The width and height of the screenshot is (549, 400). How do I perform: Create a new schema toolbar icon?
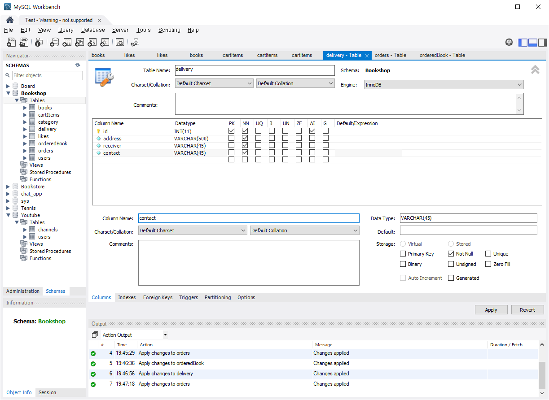pos(54,42)
